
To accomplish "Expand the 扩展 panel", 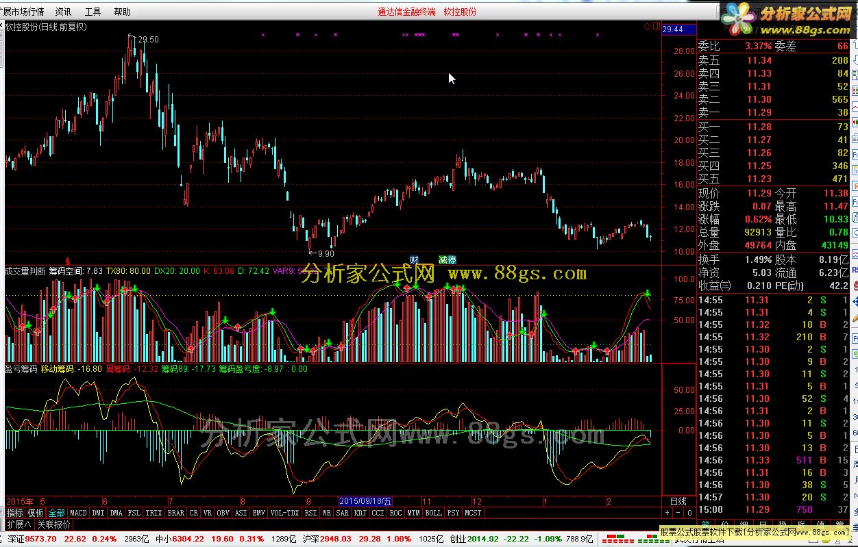I will pos(19,525).
